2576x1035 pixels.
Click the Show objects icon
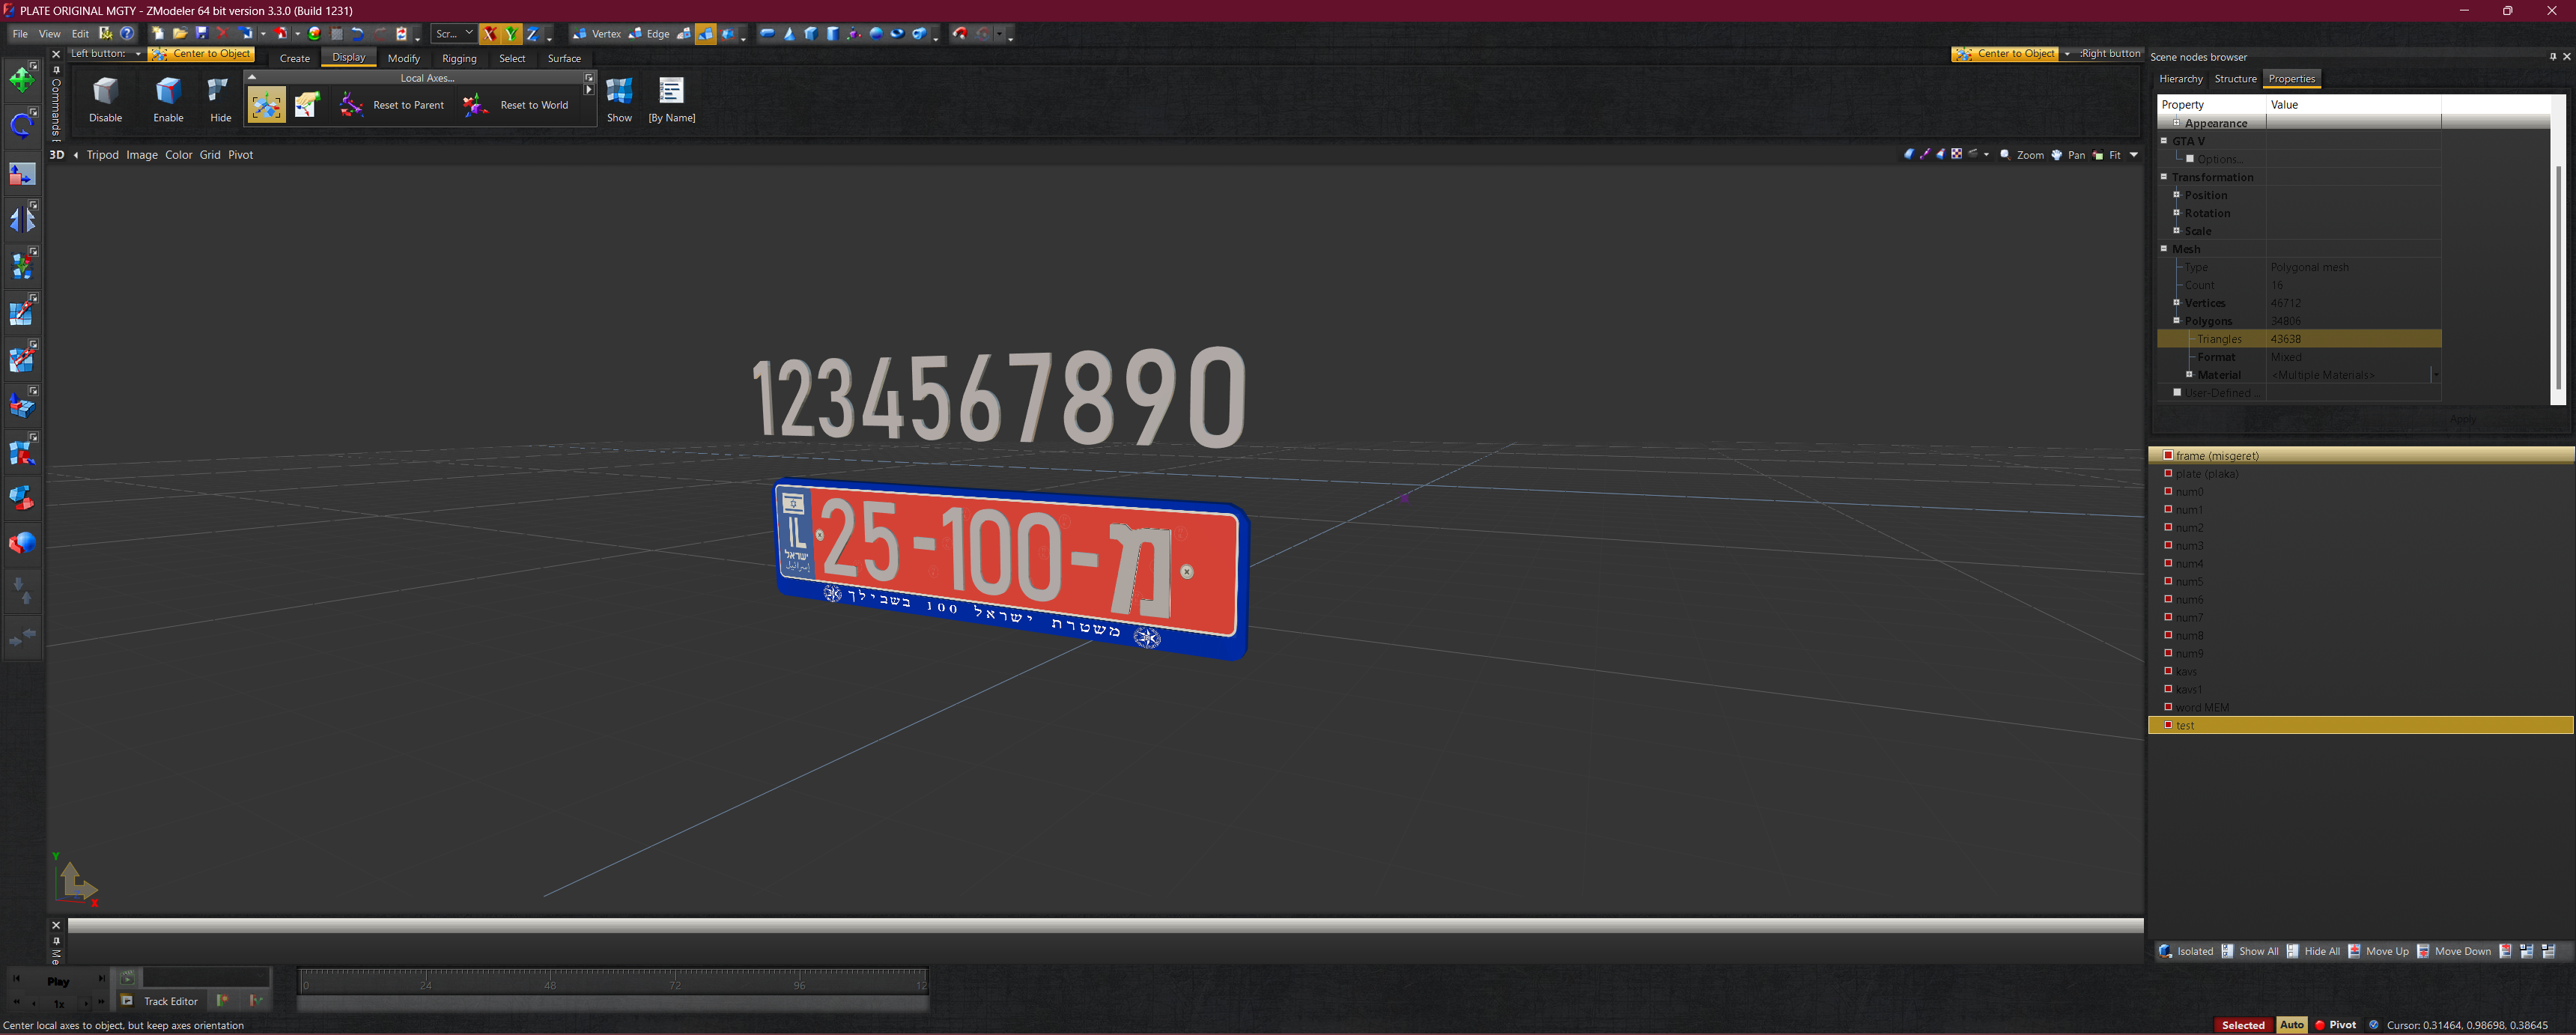[x=619, y=92]
